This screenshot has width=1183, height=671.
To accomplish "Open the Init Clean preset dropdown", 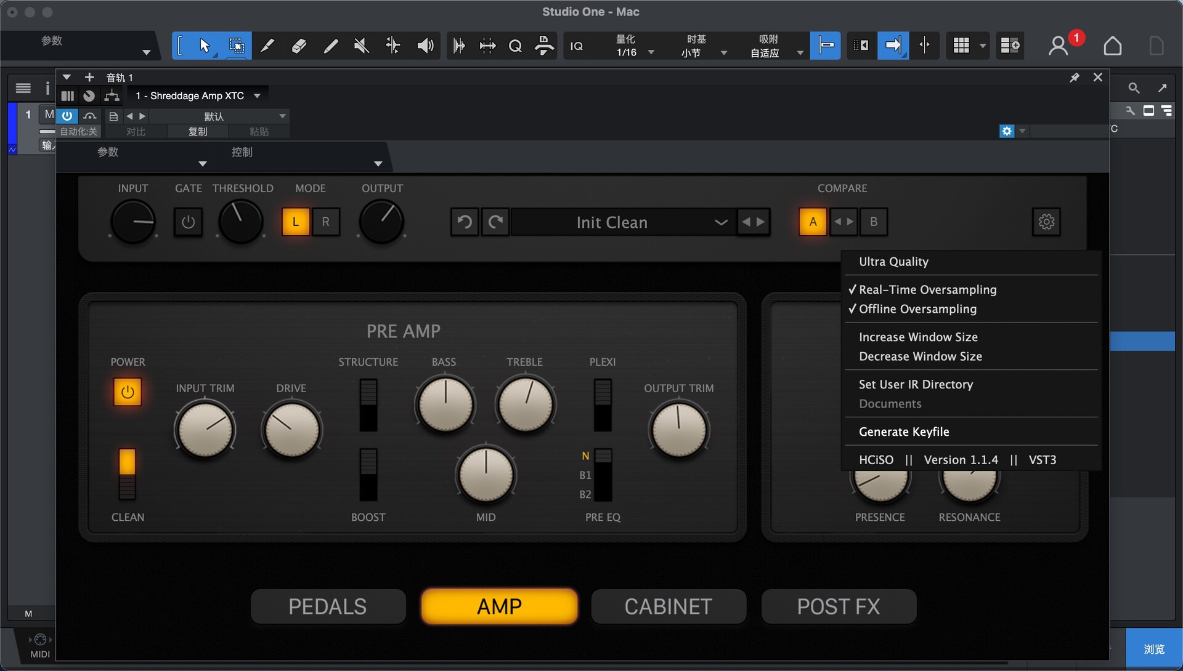I will pos(624,222).
